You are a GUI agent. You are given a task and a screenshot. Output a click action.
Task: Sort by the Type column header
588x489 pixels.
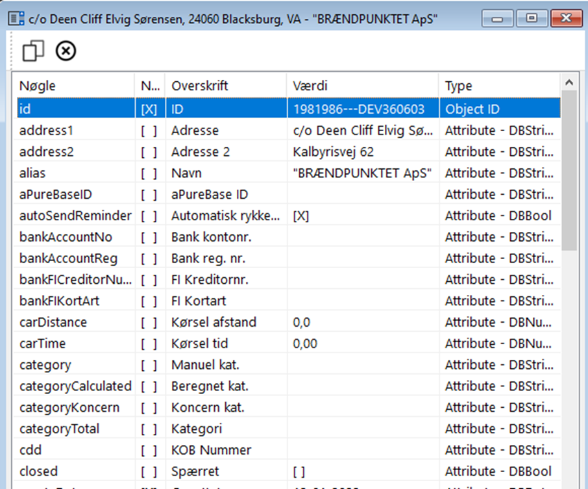(x=500, y=86)
